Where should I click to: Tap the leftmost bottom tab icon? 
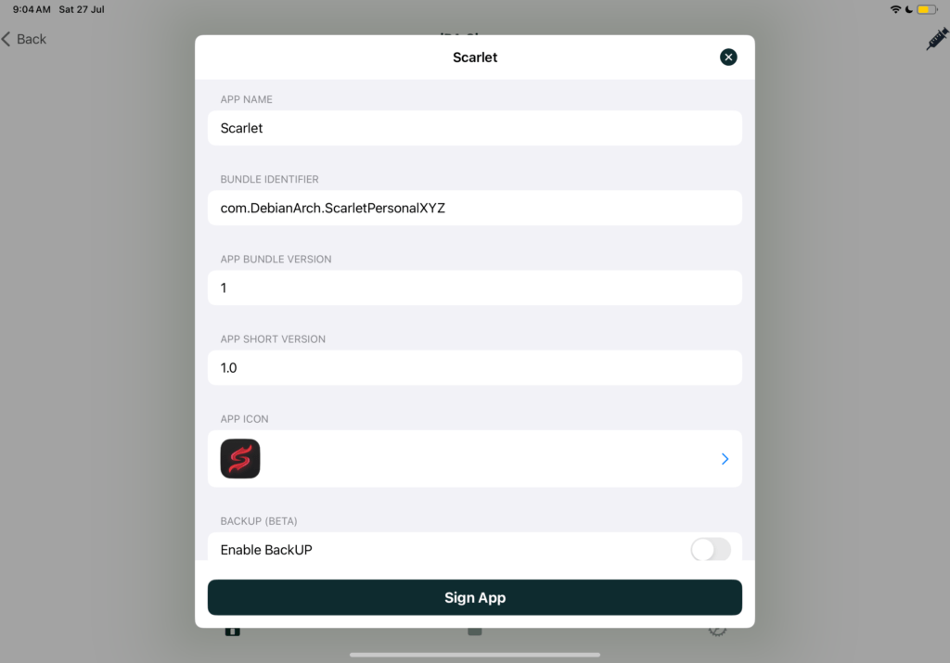[x=233, y=631]
